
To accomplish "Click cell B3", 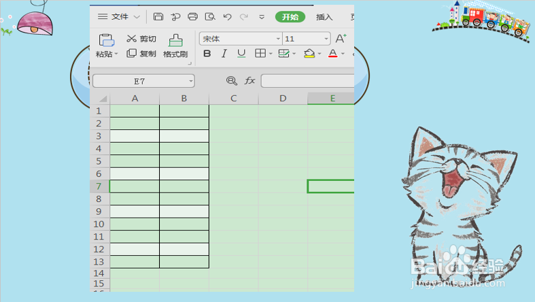I will (x=184, y=136).
